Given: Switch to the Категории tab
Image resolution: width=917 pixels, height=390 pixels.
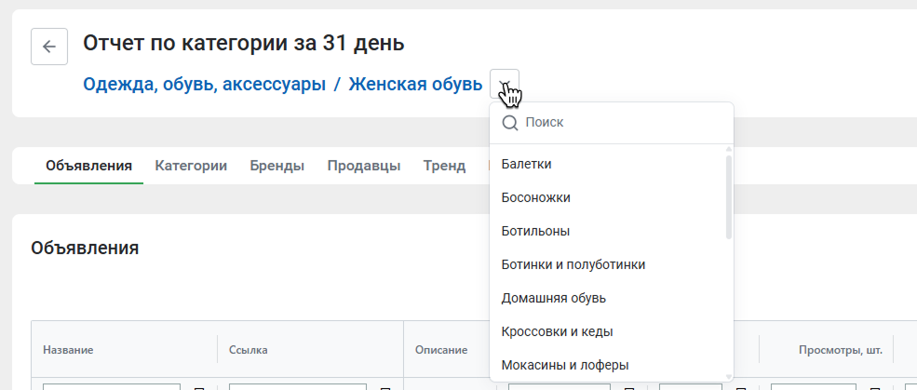Looking at the screenshot, I should click(191, 166).
